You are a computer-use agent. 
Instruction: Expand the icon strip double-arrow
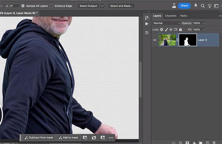[149, 11]
